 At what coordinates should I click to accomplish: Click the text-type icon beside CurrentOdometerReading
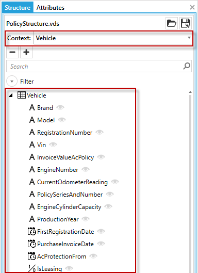(x=32, y=182)
